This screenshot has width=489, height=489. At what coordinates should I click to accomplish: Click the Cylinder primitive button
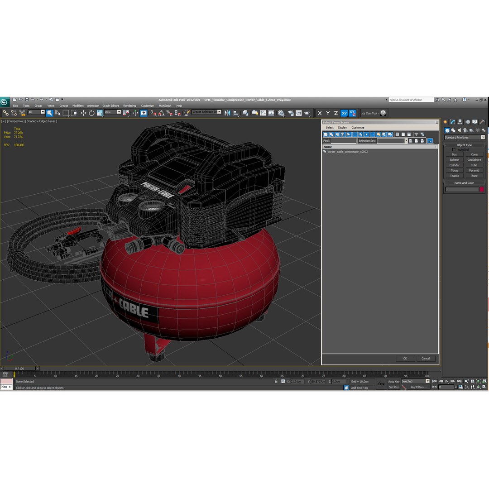coord(454,165)
